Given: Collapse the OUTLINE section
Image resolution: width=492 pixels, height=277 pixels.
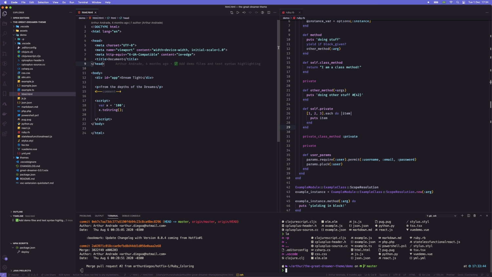Looking at the screenshot, I should point(18,212).
